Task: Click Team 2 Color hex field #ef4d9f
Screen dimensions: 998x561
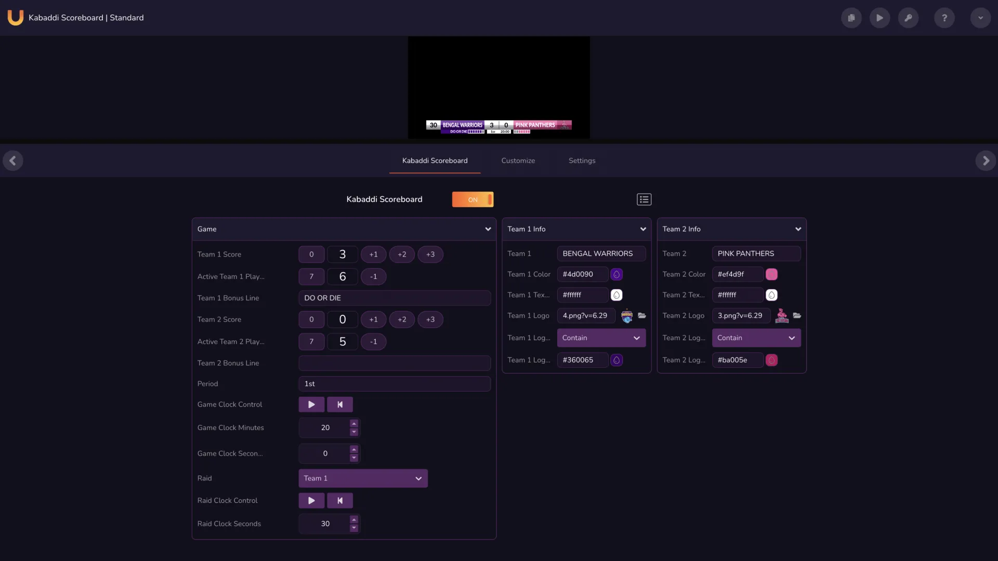Action: click(738, 274)
